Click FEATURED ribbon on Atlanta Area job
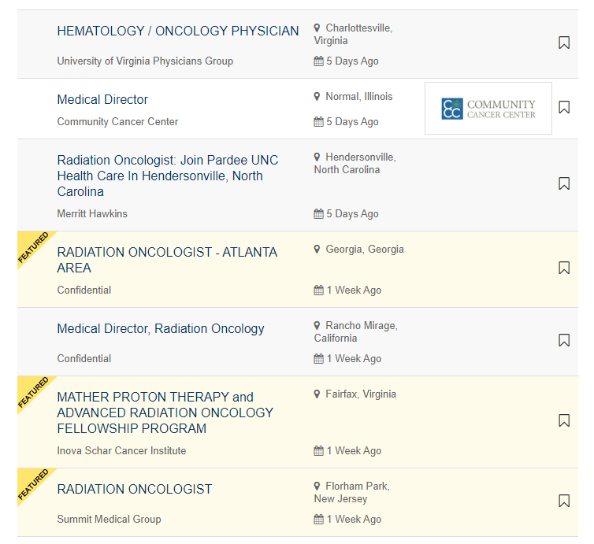The height and width of the screenshot is (544, 594). click(33, 247)
